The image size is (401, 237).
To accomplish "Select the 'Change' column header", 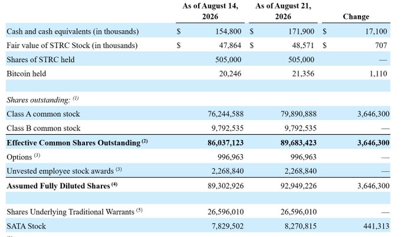I will coord(356,16).
